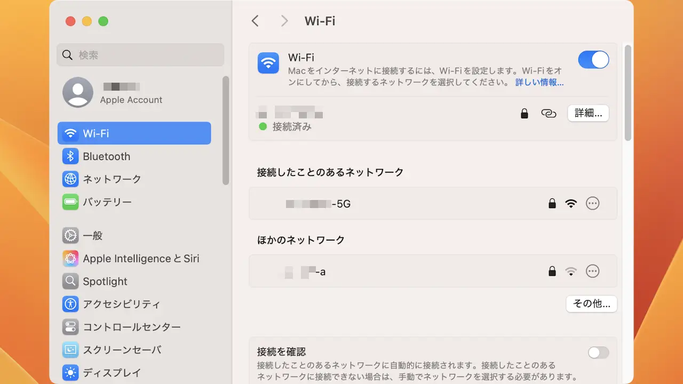Select コントロールセンター in the sidebar
This screenshot has height=384, width=683.
(x=131, y=327)
